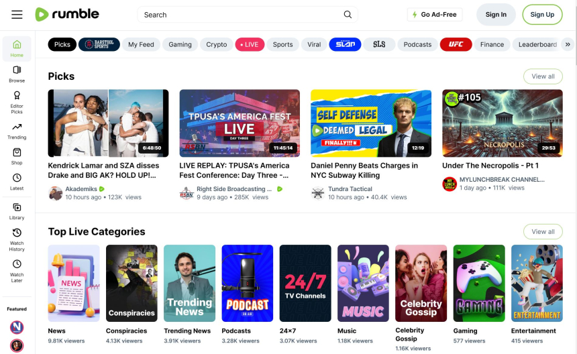Select the SLS category chip
This screenshot has width=577, height=354.
pos(379,44)
